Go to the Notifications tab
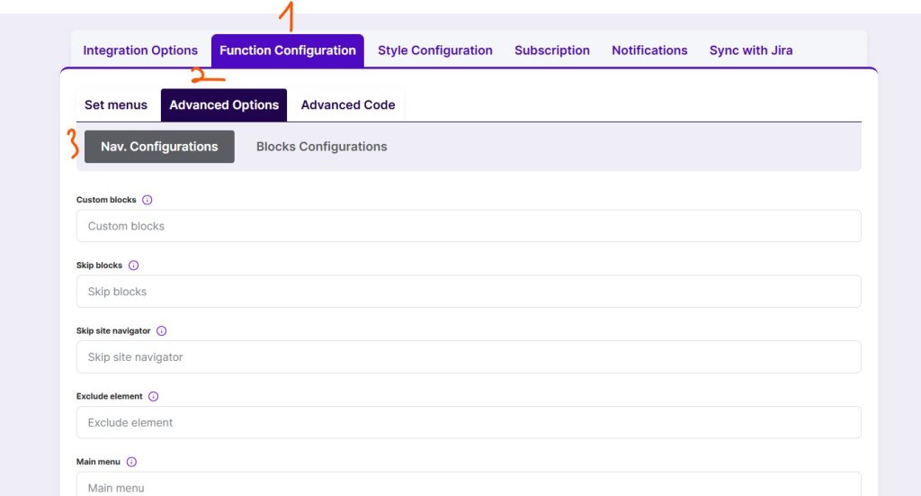The width and height of the screenshot is (921, 496). click(649, 50)
